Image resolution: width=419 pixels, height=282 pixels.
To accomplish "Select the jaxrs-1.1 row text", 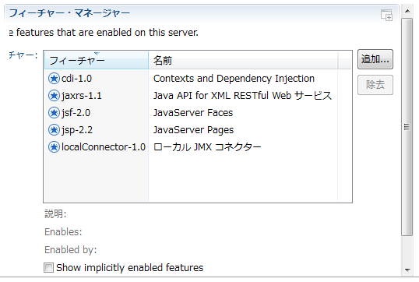I will click(x=82, y=96).
